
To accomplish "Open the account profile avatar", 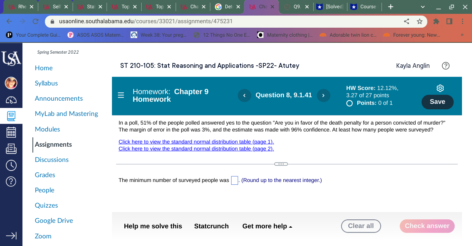I will (x=11, y=83).
